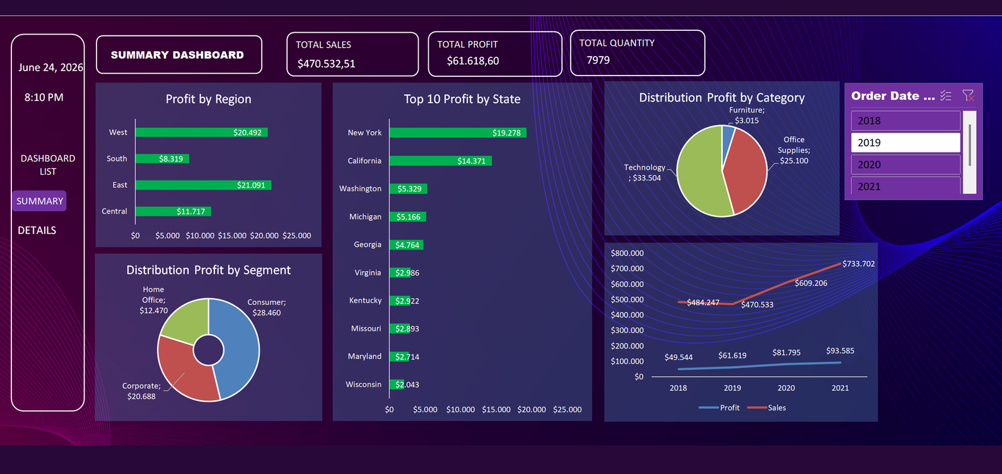
Task: Click the Michigan bar value $5.166
Action: (408, 217)
